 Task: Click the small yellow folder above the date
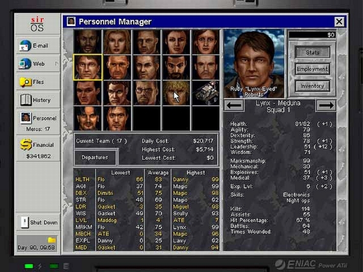point(52,240)
